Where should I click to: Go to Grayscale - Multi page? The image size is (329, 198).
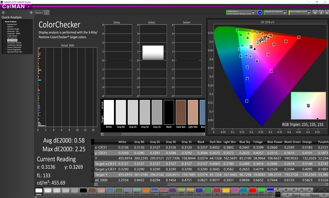pos(13,33)
